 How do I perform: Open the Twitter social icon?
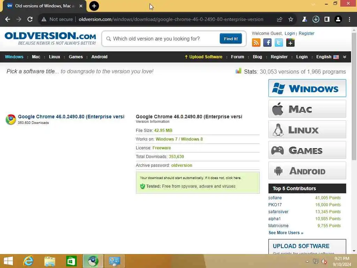pos(279,43)
